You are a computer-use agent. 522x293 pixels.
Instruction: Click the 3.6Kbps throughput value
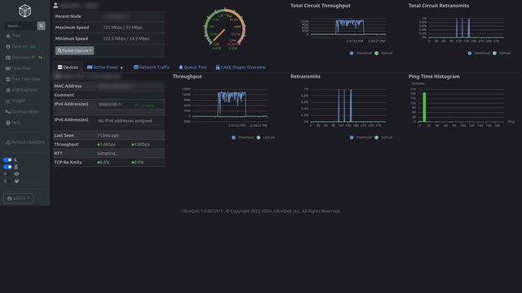[107, 144]
